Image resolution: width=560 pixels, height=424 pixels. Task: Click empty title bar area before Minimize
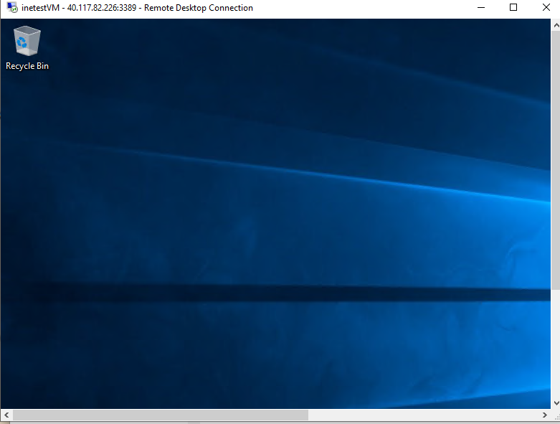[359, 8]
